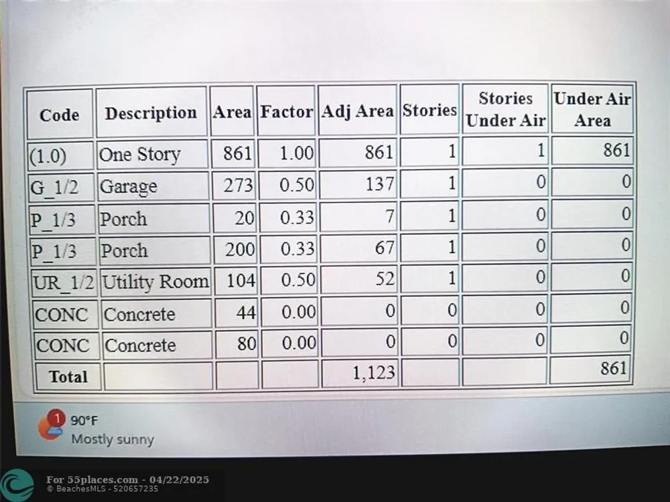The height and width of the screenshot is (502, 670).
Task: Click the Utility Room adjusted area '52'
Action: coord(359,278)
